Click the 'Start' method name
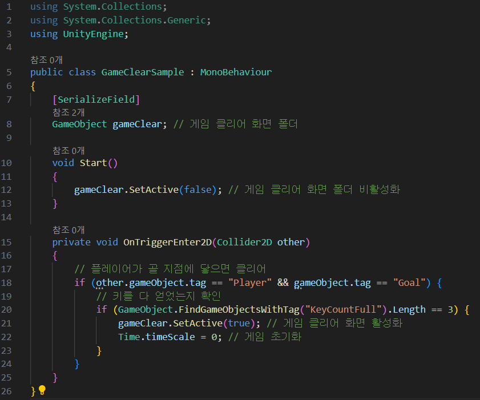The width and height of the screenshot is (480, 400). point(94,163)
